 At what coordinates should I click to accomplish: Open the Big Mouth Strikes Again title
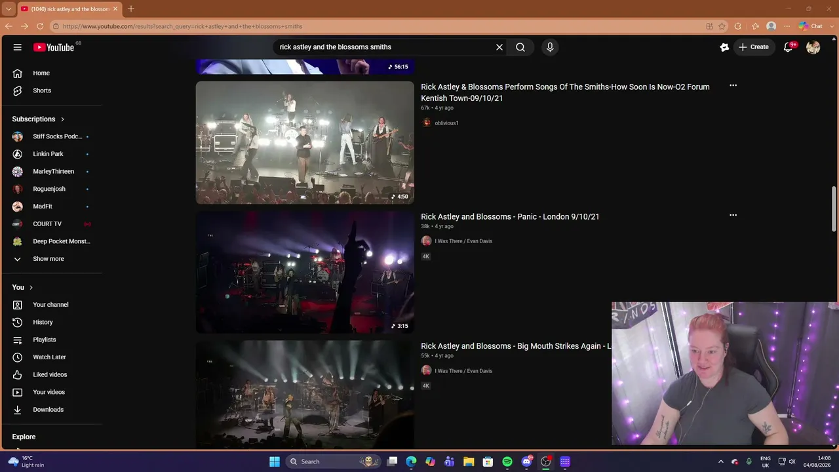(x=516, y=346)
